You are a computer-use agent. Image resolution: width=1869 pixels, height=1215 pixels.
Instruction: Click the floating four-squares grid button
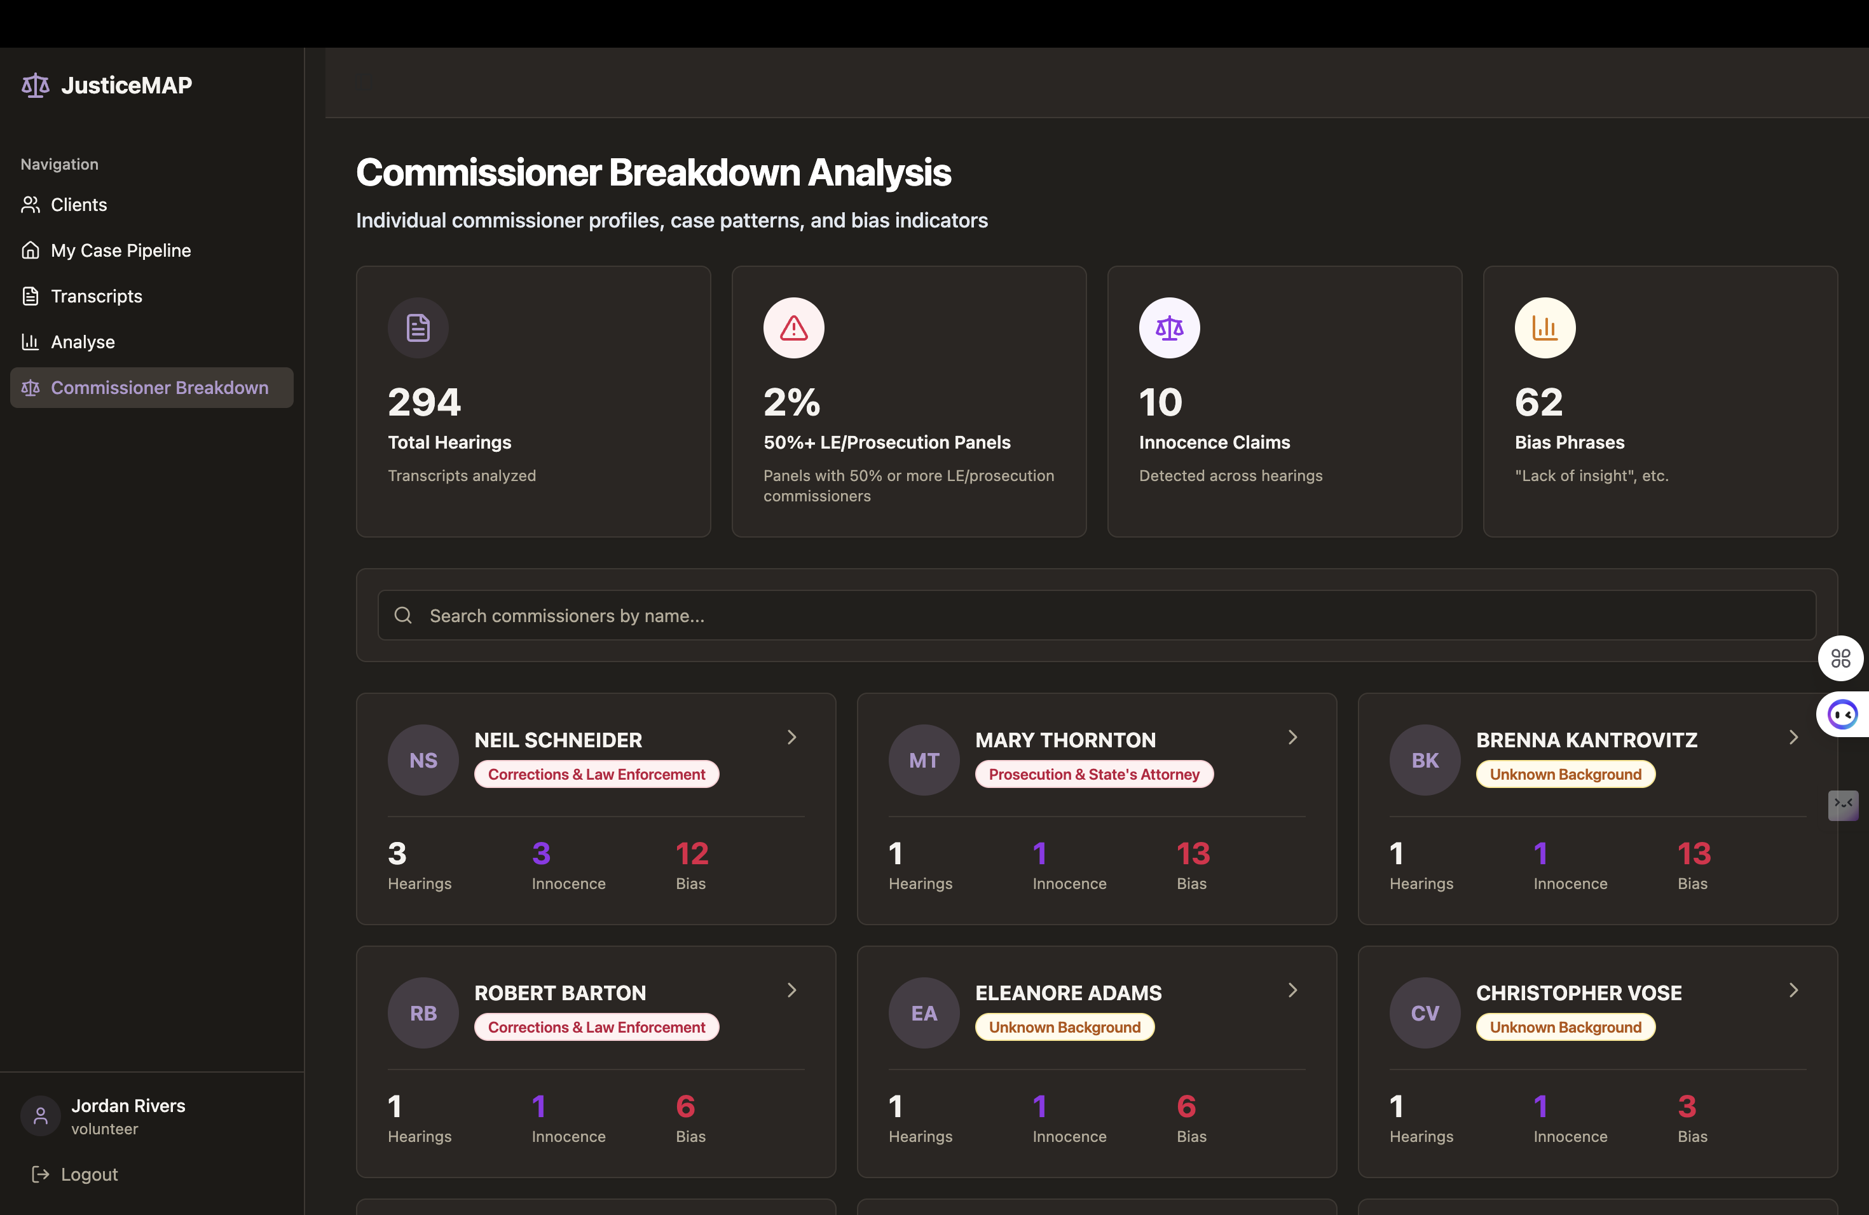(x=1840, y=658)
